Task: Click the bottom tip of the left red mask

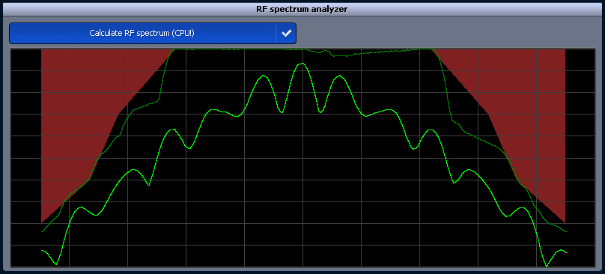Action: (42, 222)
